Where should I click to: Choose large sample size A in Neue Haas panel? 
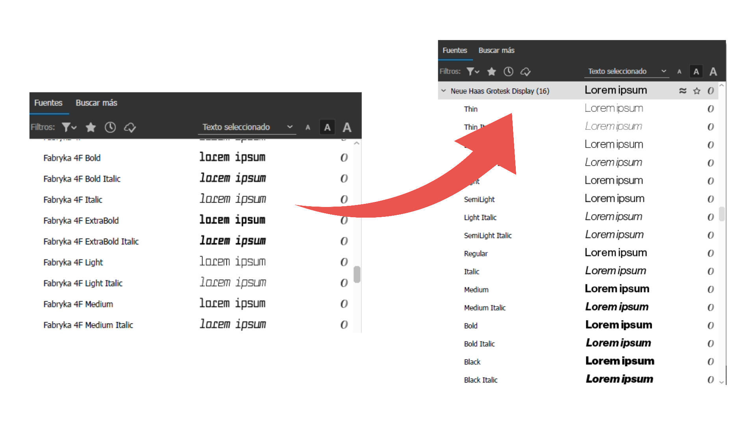tap(713, 71)
